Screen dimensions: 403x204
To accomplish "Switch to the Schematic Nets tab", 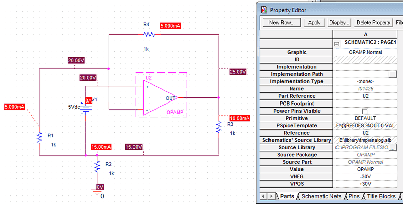I will point(321,196).
